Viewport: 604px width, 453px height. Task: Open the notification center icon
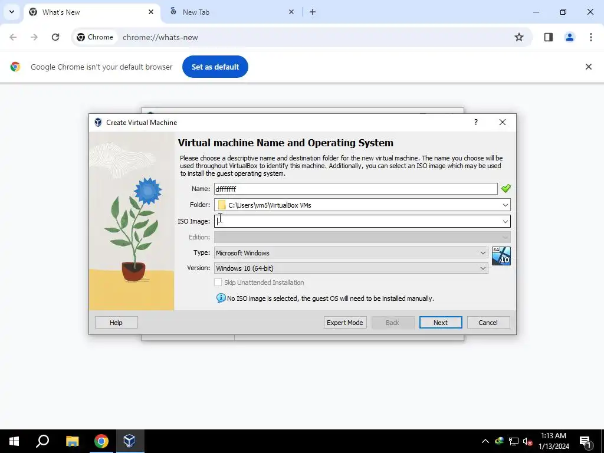pos(585,441)
